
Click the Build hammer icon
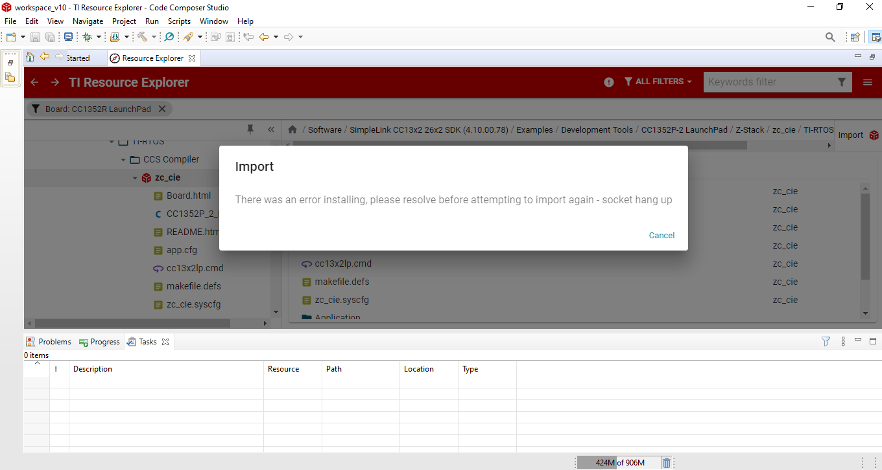(142, 37)
